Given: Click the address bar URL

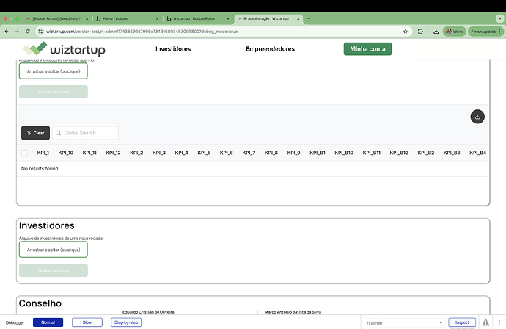Looking at the screenshot, I should pyautogui.click(x=142, y=32).
